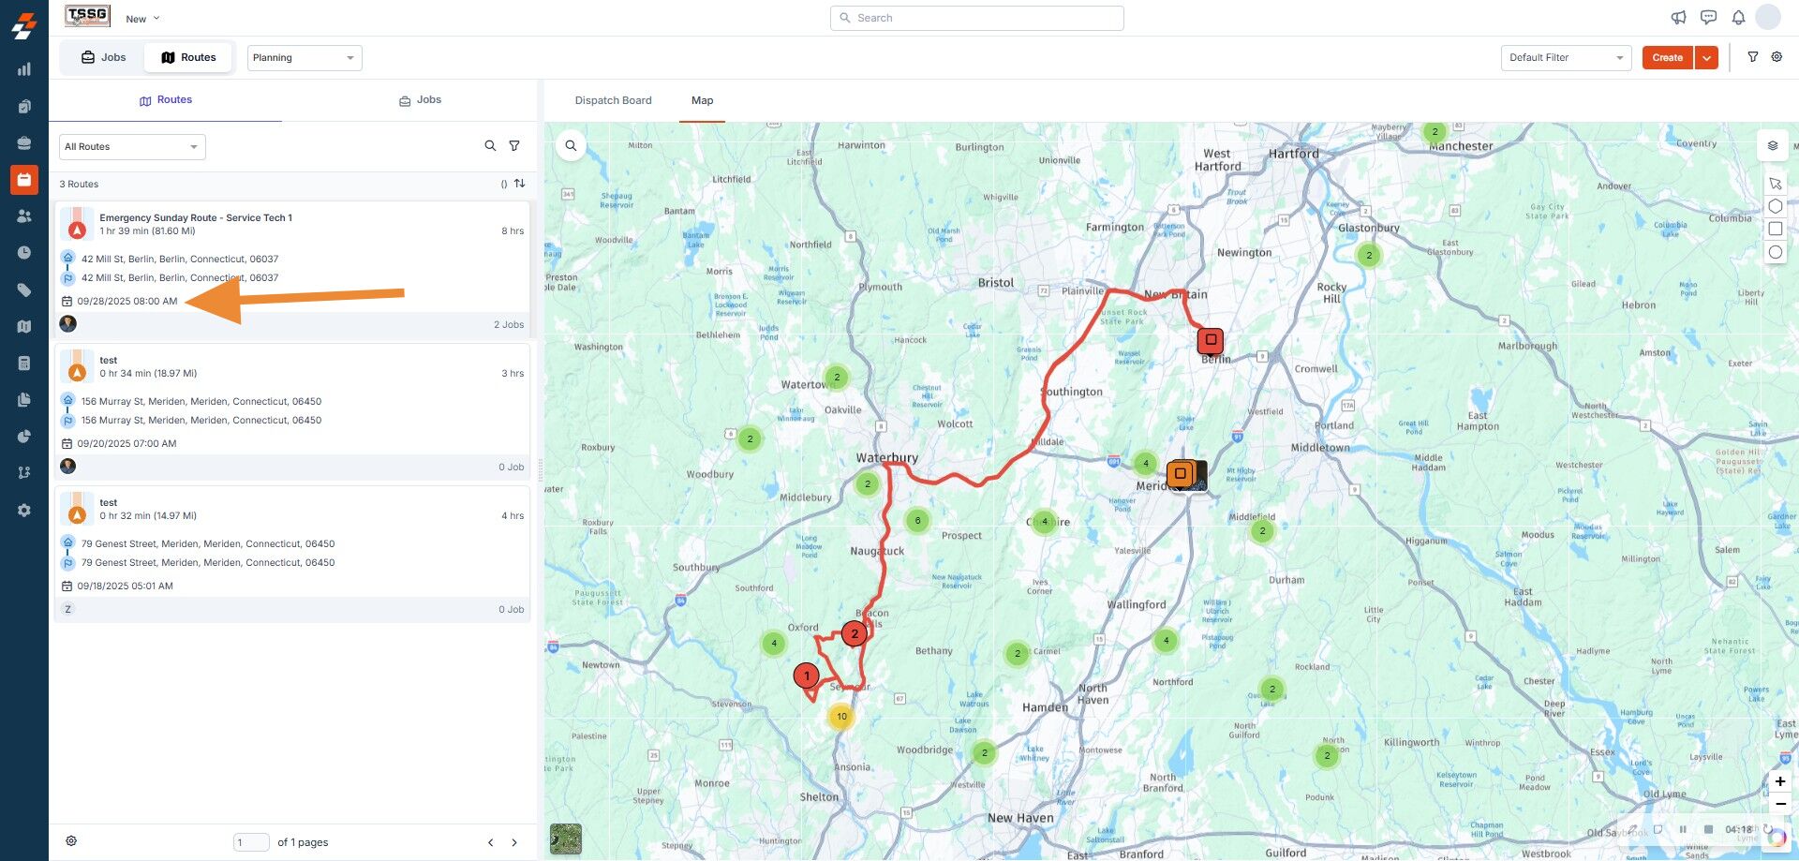
Task: Expand the All Routes dropdown
Action: click(x=132, y=147)
